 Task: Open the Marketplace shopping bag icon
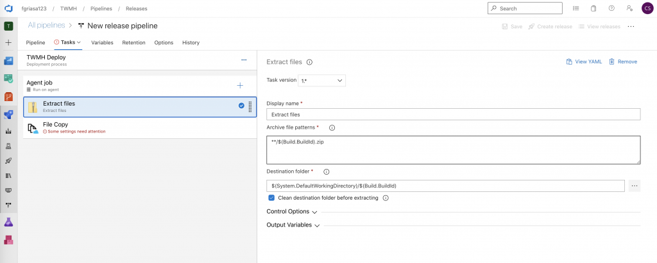(593, 8)
